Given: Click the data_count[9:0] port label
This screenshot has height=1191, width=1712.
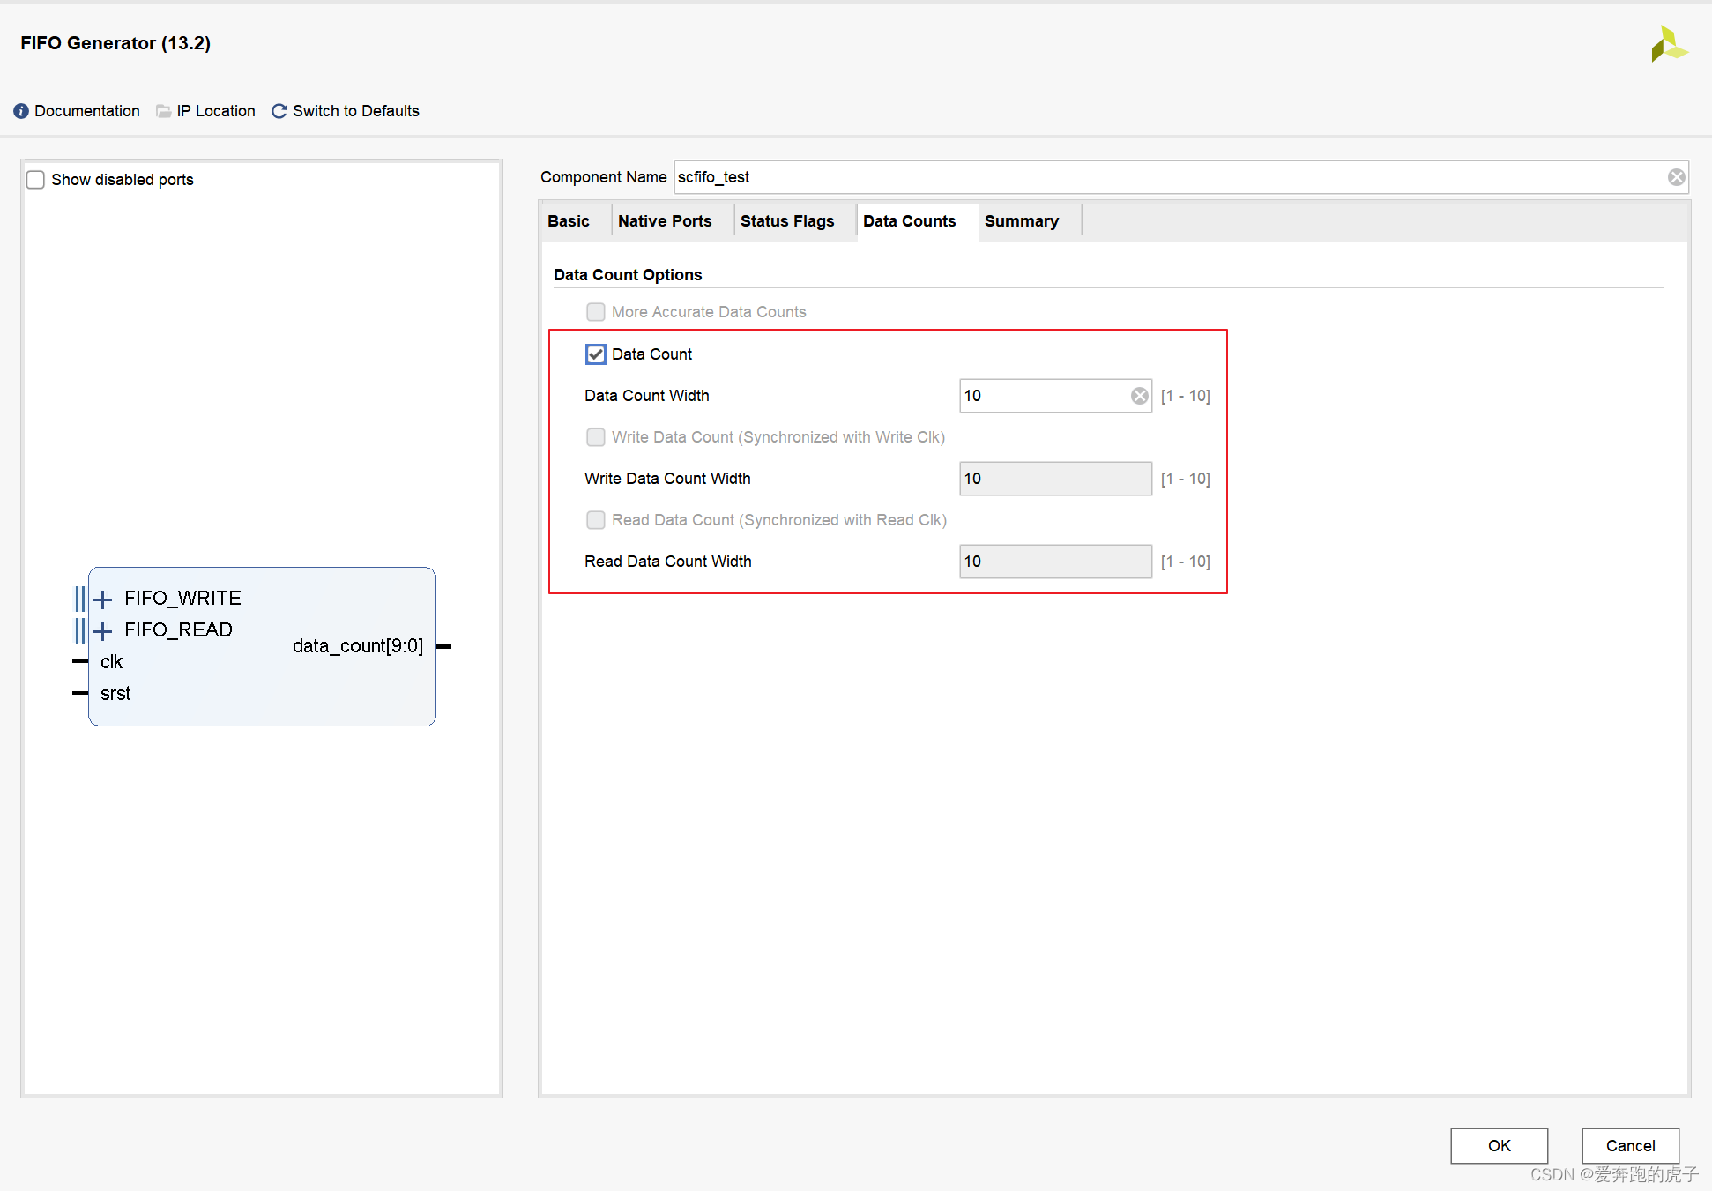Looking at the screenshot, I should (358, 646).
